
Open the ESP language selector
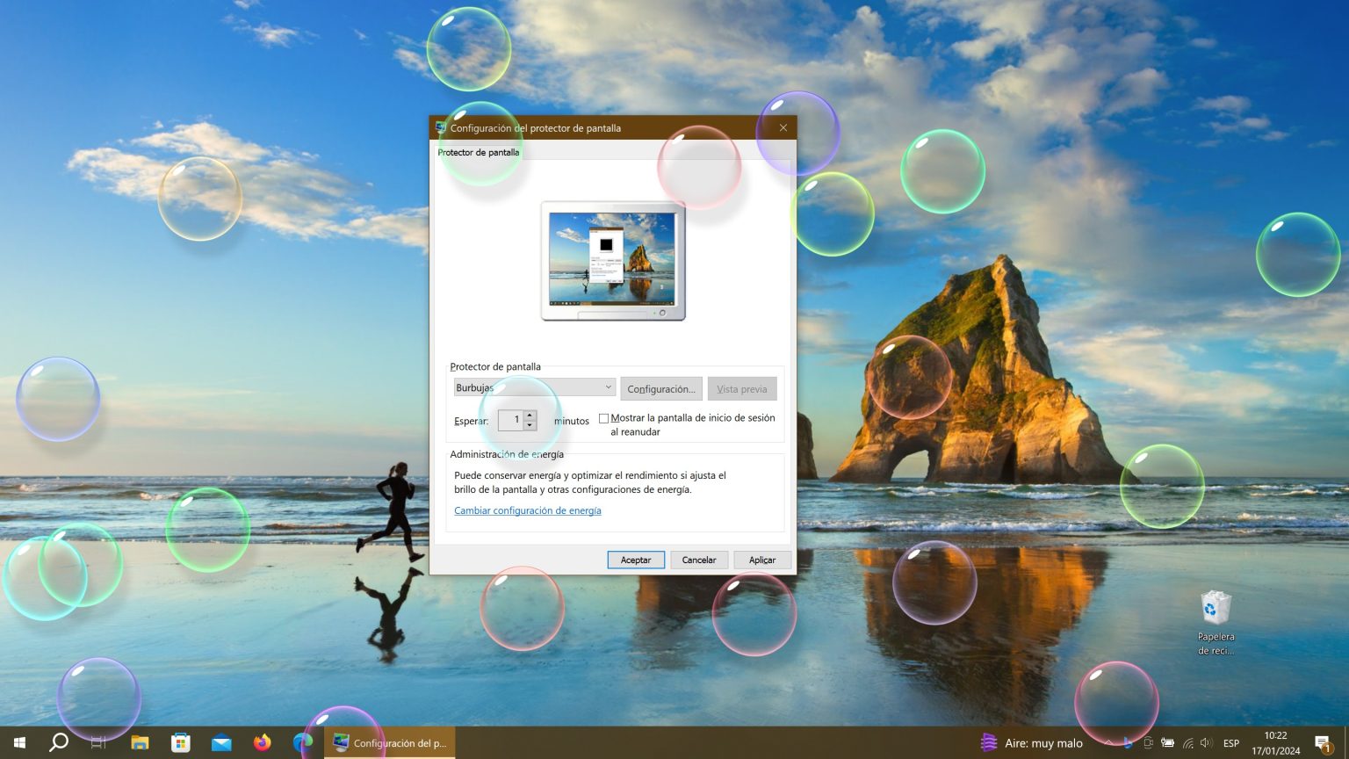click(x=1230, y=743)
